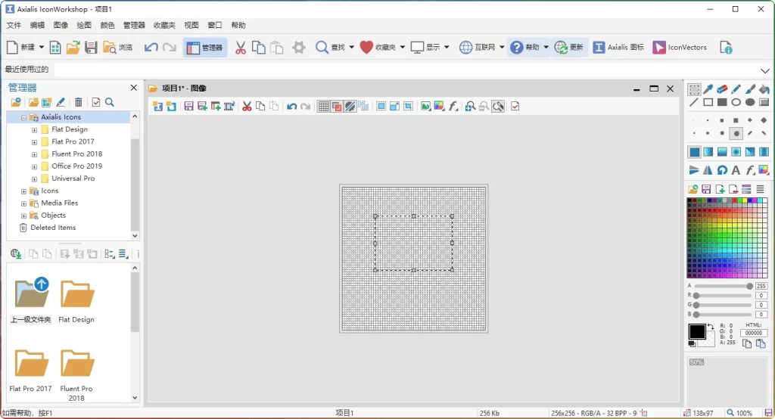The image size is (775, 419).
Task: Click the save disk icon in main toolbar
Action: pyautogui.click(x=91, y=48)
